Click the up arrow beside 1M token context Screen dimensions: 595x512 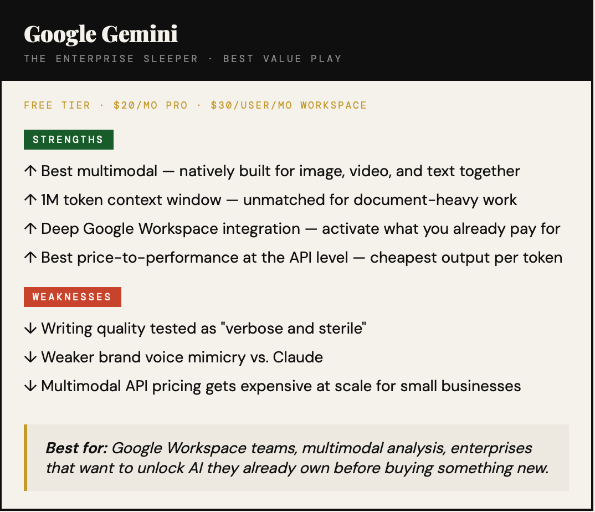30,199
